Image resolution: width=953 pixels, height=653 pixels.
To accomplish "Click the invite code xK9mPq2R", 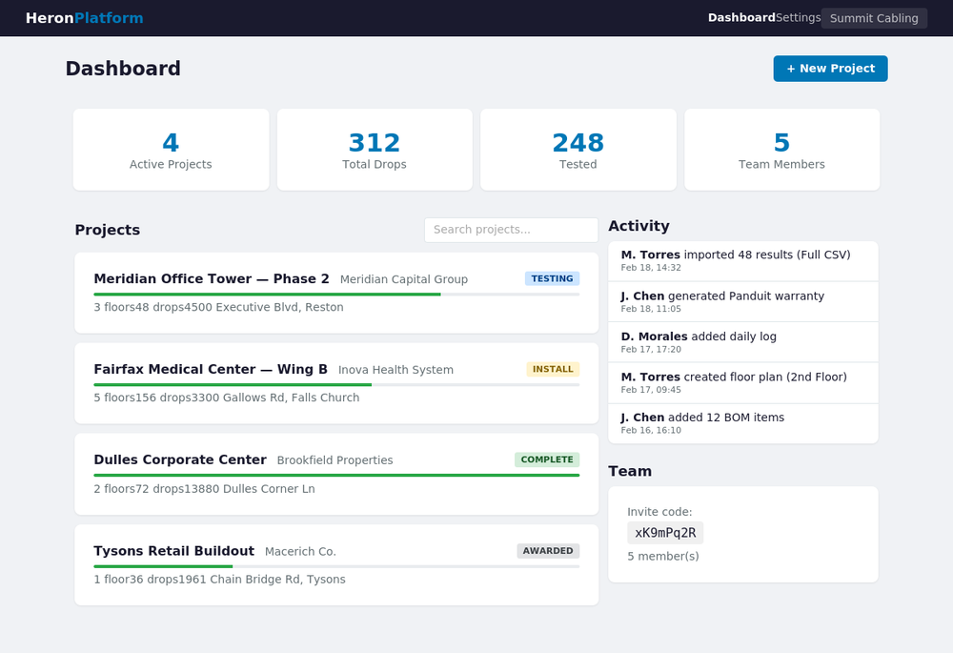I will tap(665, 533).
